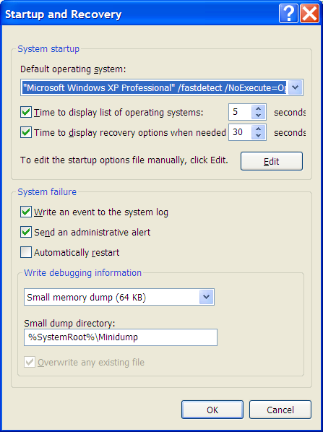This screenshot has width=323, height=432.
Task: Decrease operating systems list time spinner
Action: pos(259,116)
